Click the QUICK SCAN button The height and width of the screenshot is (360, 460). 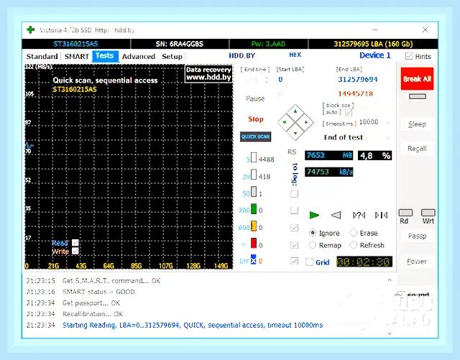[256, 137]
